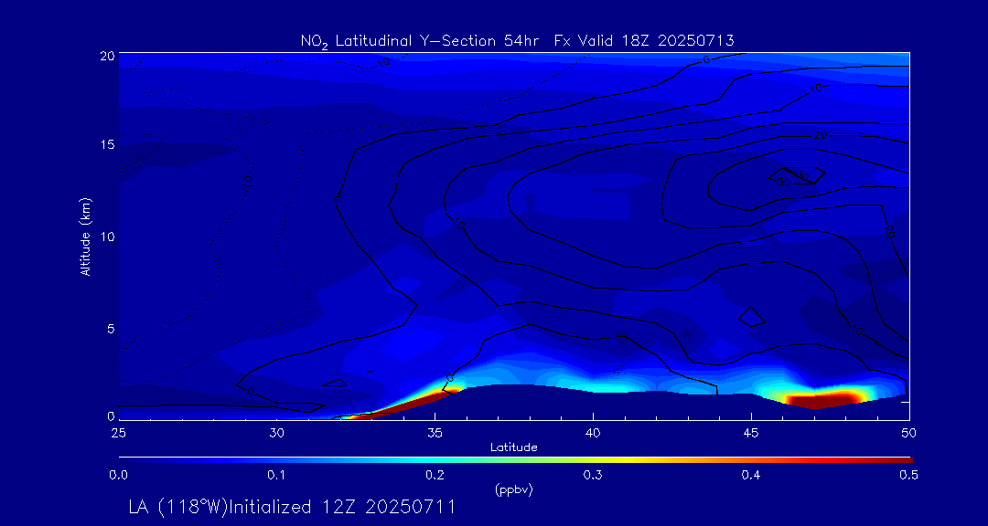
Task: Click the colorbar label '0.2'
Action: 435,476
